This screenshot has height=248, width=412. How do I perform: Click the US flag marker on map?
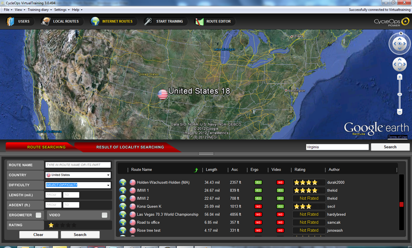pos(163,94)
